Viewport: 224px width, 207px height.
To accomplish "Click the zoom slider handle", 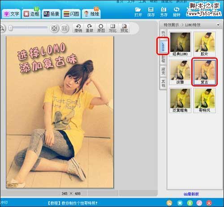I will [x=11, y=28].
